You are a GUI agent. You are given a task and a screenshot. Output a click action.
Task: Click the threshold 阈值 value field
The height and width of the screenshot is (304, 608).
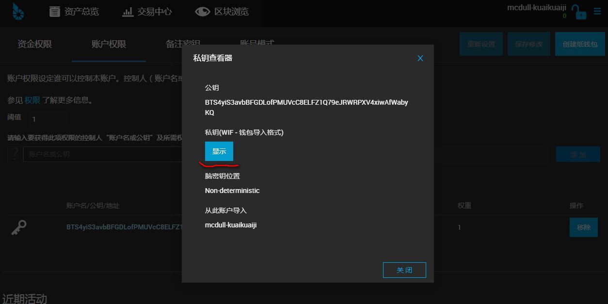pos(48,119)
